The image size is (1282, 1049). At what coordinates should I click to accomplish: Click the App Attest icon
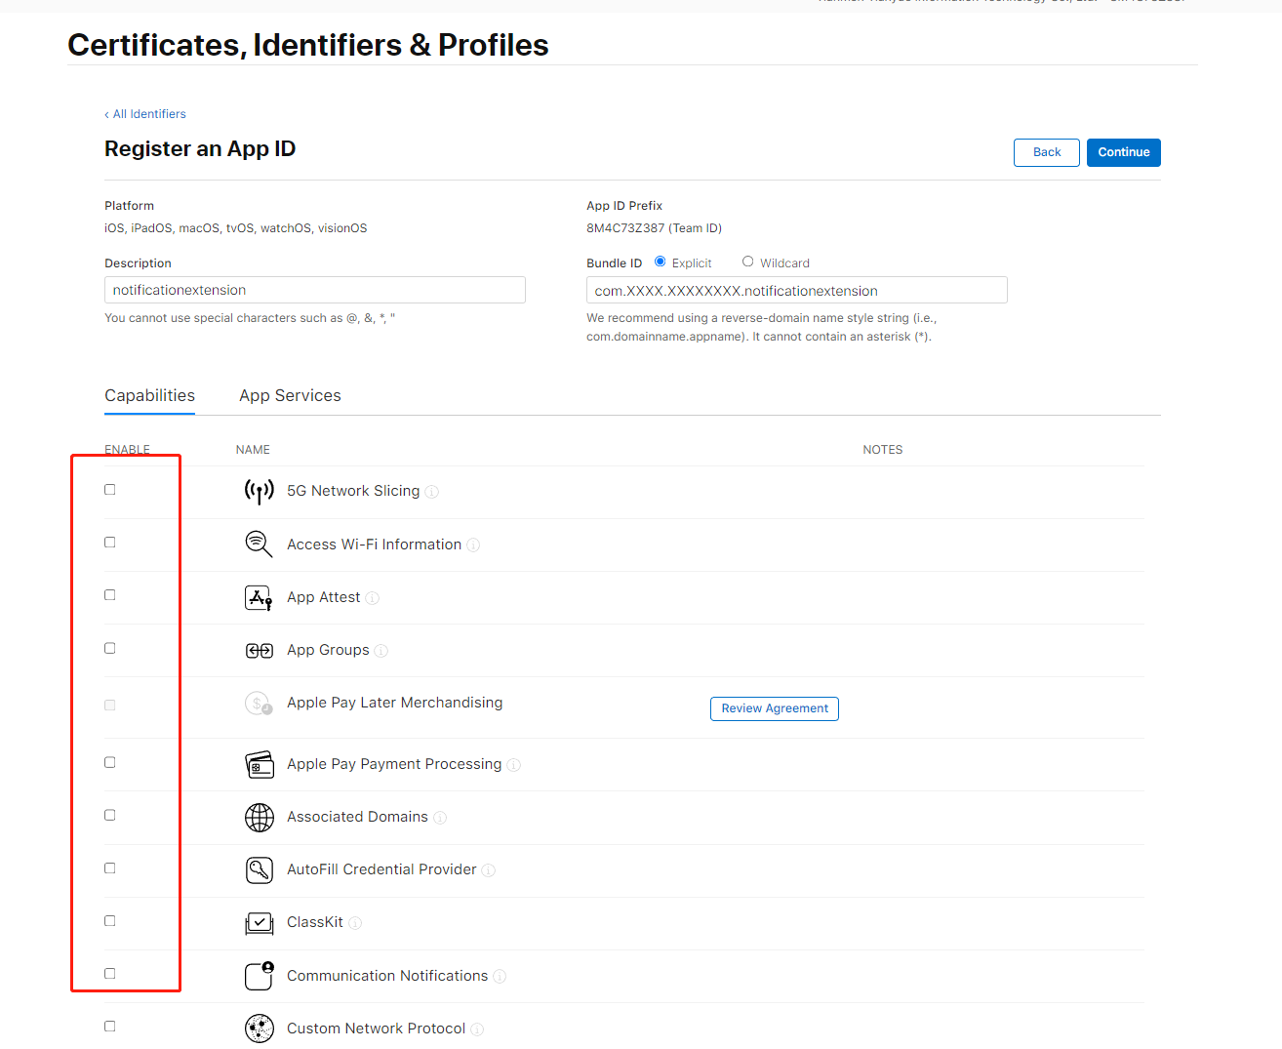tap(259, 597)
